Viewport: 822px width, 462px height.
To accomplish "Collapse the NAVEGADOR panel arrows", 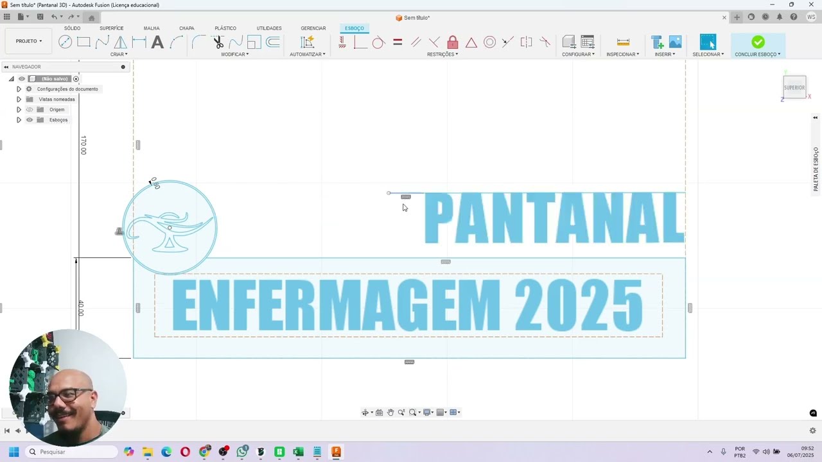I will coord(6,67).
